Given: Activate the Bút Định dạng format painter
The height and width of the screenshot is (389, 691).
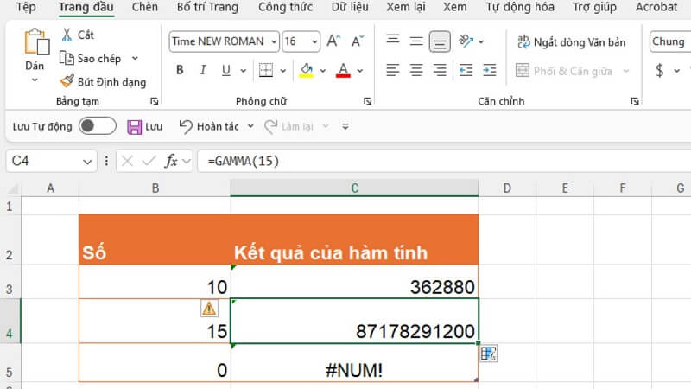Looking at the screenshot, I should click(x=103, y=82).
